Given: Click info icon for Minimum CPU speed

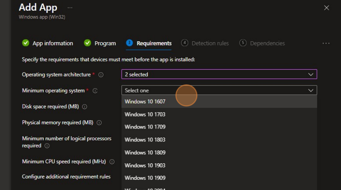Looking at the screenshot, I should coord(112,162).
